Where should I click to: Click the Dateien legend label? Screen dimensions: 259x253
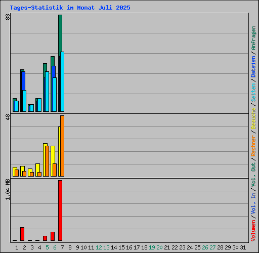click(253, 67)
